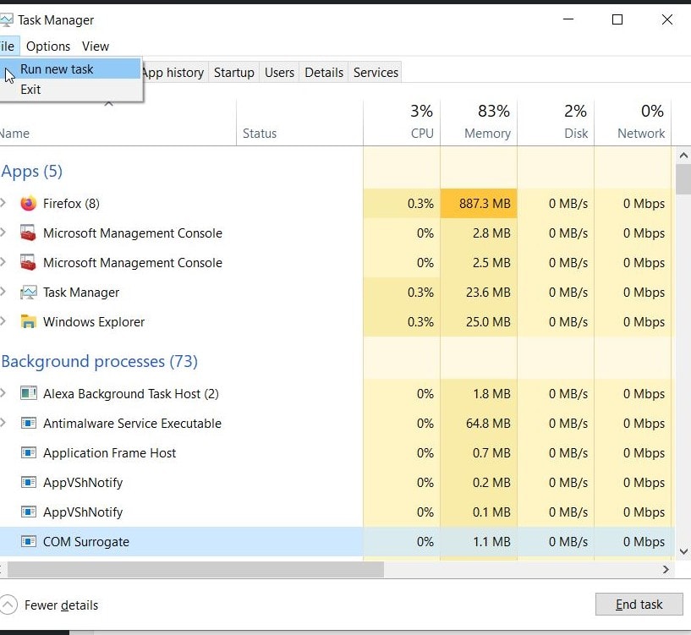The width and height of the screenshot is (691, 635).
Task: Click the Alexa Background Task Host icon
Action: coord(29,393)
